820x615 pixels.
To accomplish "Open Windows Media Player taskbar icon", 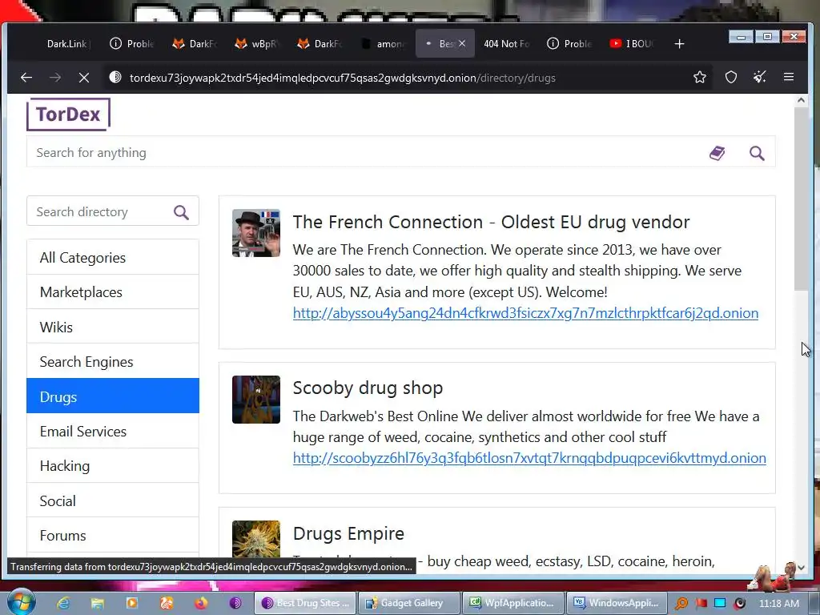I will click(132, 603).
